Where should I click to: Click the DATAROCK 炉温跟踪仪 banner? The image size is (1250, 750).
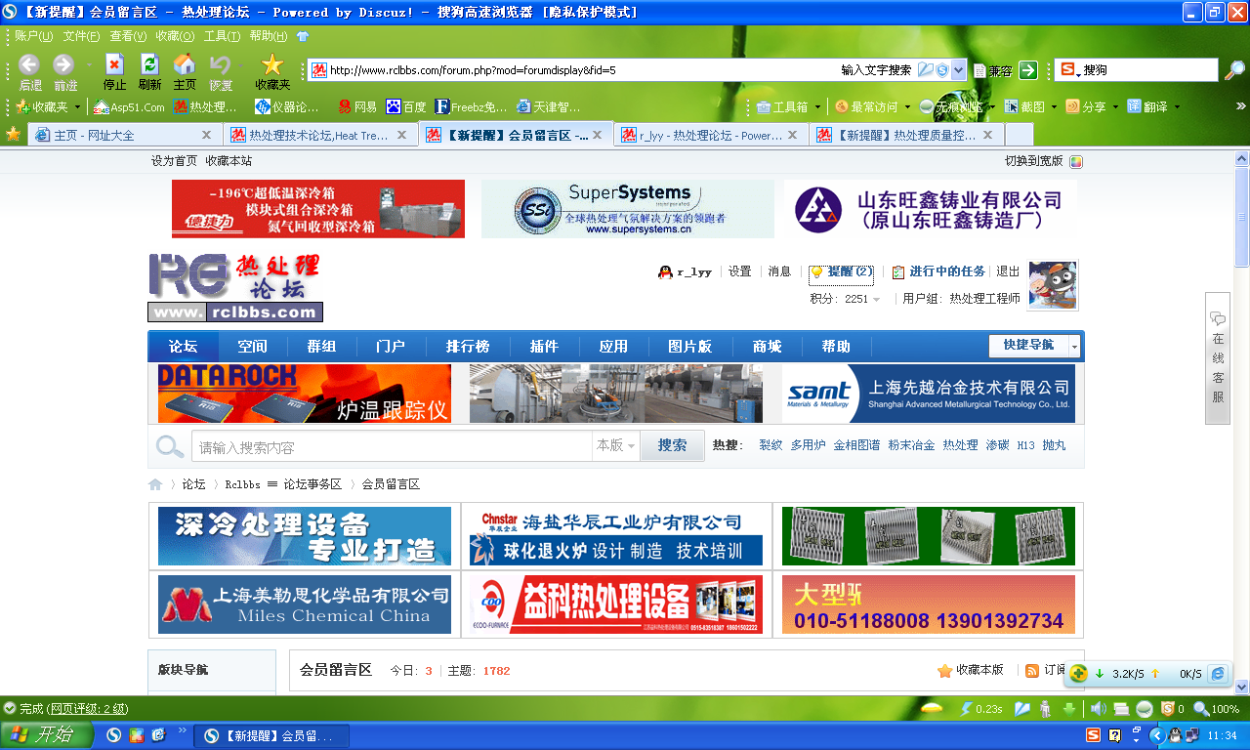[x=305, y=394]
